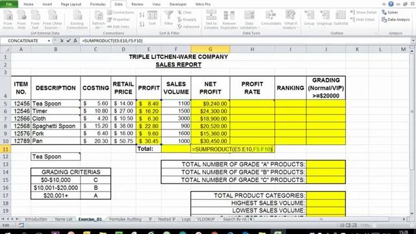The image size is (416, 234).
Task: Launch the Solver add-in
Action: (x=390, y=12)
